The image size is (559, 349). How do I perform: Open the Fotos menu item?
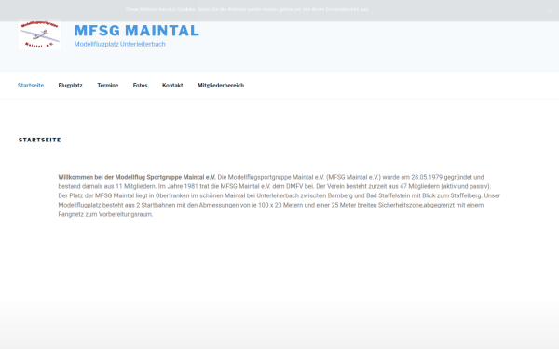coord(140,86)
